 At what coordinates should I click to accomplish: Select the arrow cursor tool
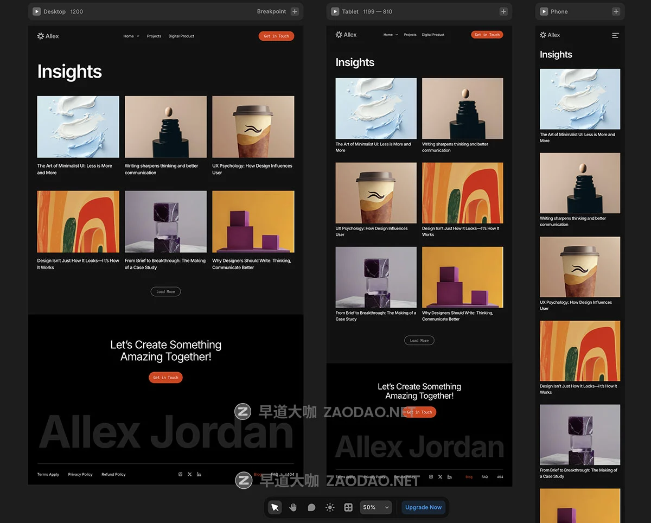click(275, 507)
